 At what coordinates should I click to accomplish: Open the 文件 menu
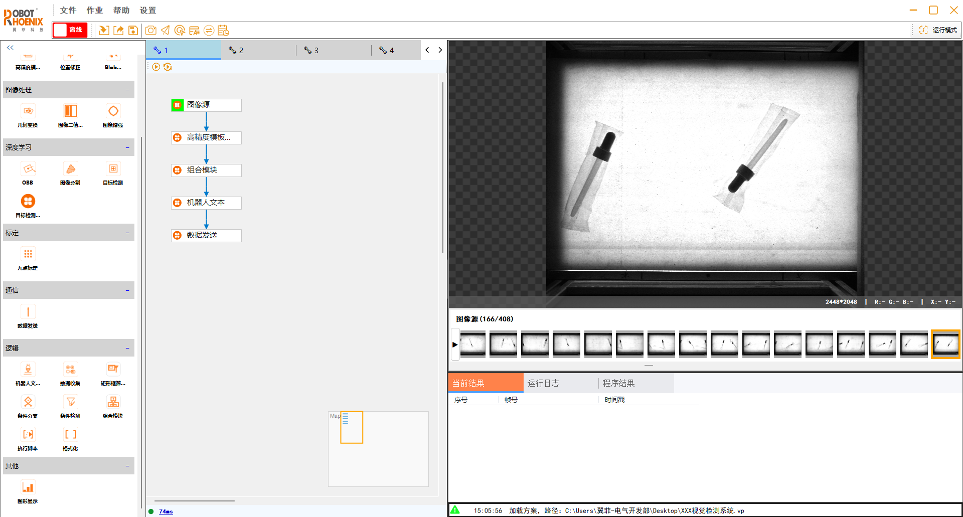68,10
